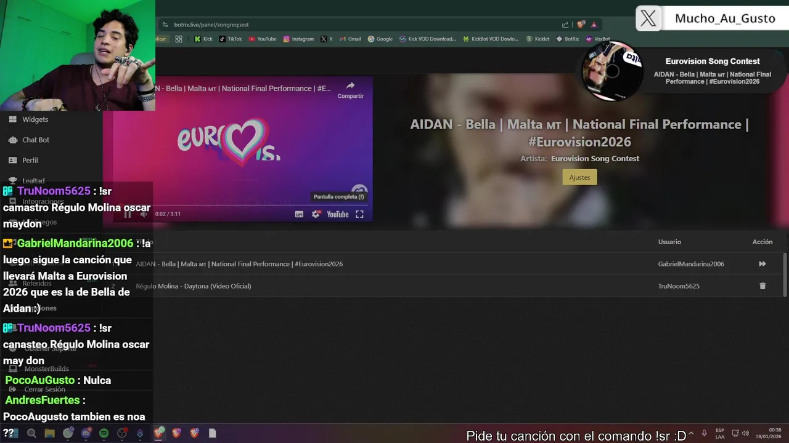This screenshot has height=443, width=789.
Task: Open the bookmarks grid apps icon
Action: 179,39
